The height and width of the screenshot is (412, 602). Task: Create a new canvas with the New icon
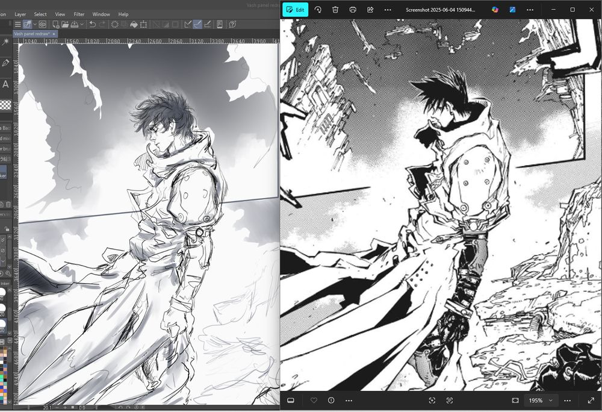tap(55, 25)
